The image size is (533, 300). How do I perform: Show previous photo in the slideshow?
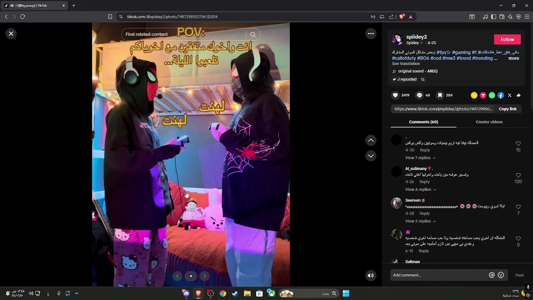(177, 276)
